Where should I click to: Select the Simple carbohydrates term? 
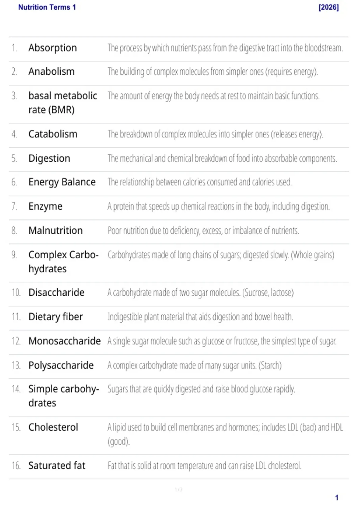tap(64, 396)
